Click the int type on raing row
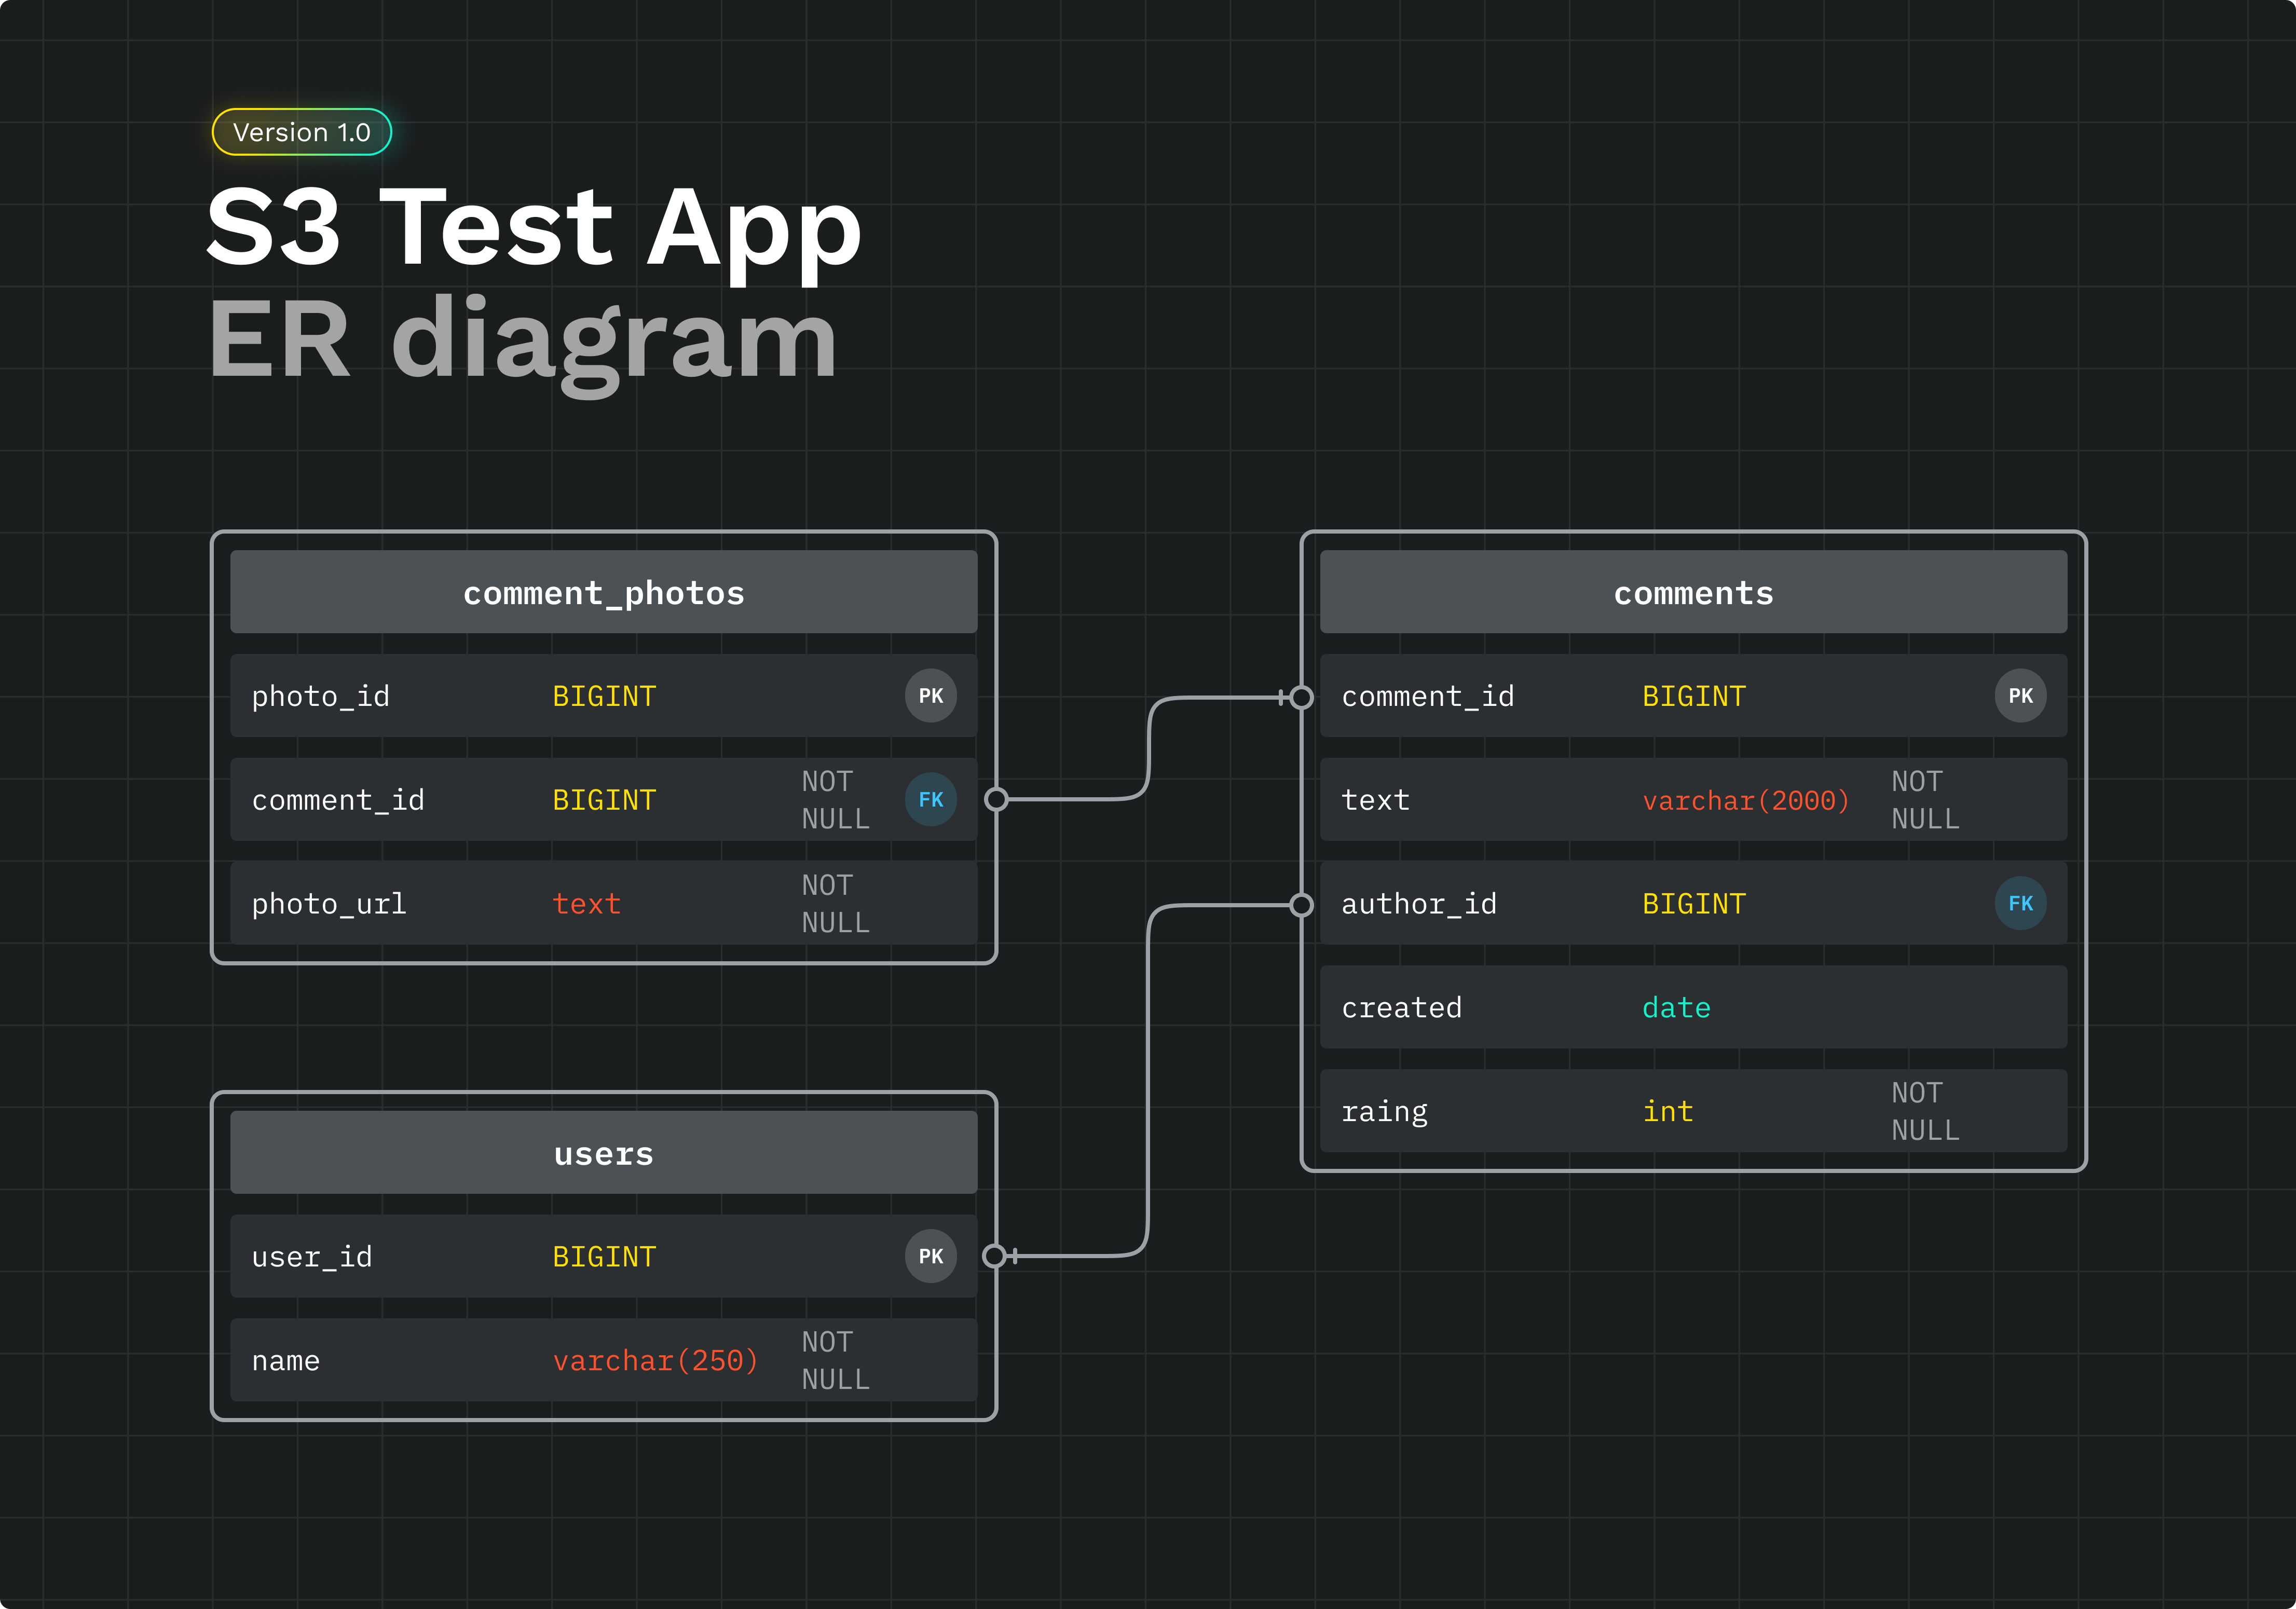2296x1609 pixels. (x=1668, y=1112)
